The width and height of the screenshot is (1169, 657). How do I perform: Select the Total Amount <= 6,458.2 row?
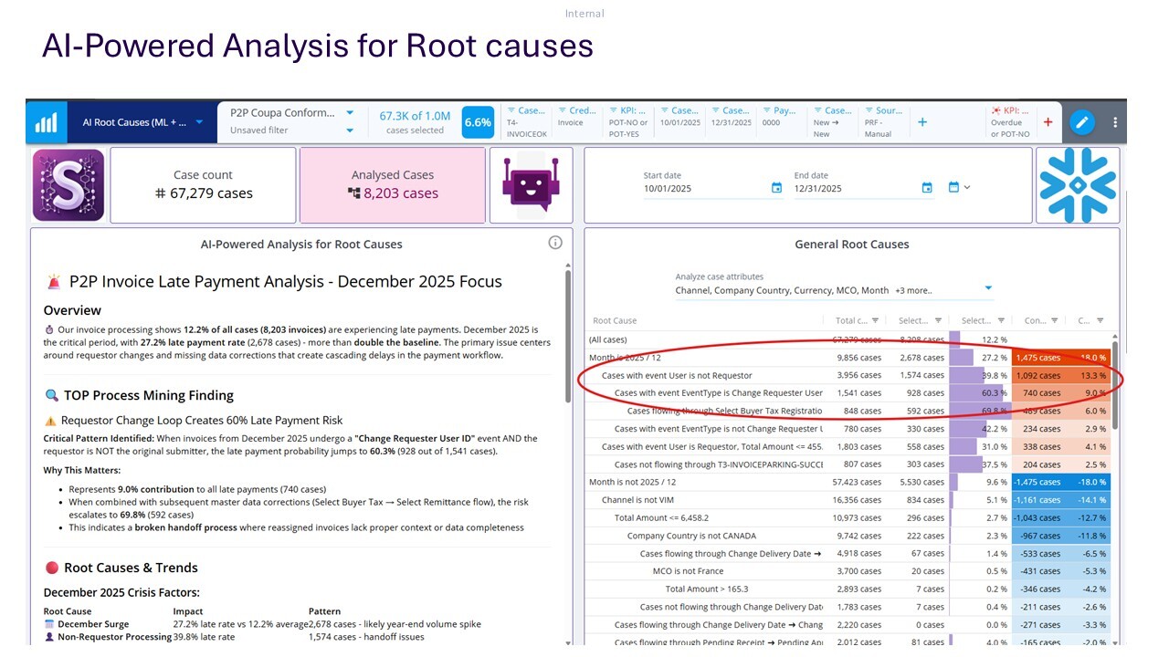pyautogui.click(x=848, y=517)
